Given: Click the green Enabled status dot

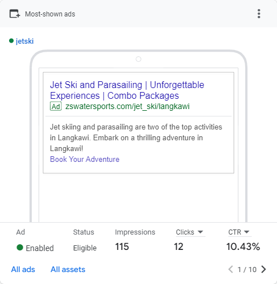Looking at the screenshot, I should click(x=20, y=248).
